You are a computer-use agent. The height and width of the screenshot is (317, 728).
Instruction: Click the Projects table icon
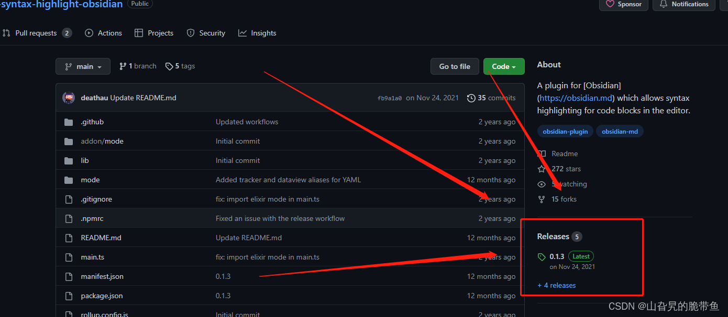pos(139,33)
